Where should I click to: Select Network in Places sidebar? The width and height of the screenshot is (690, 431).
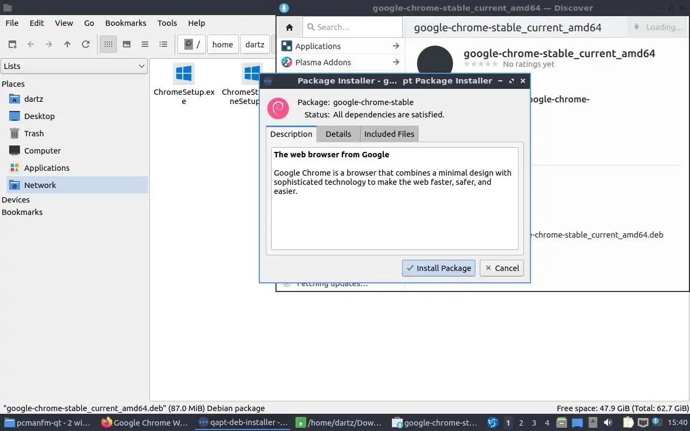(x=77, y=185)
